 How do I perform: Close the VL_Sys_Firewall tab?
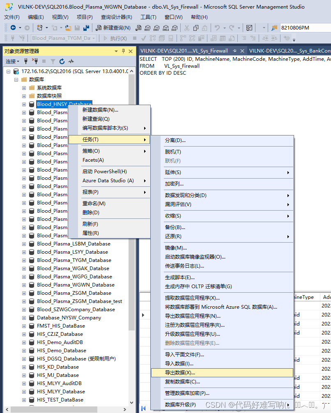coord(242,51)
